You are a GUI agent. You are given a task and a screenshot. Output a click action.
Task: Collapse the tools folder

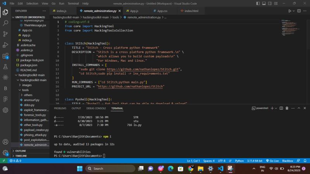click(25, 90)
